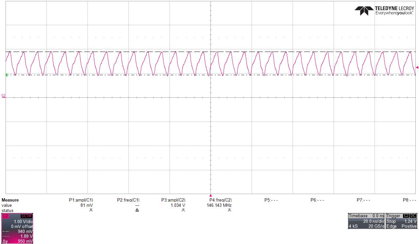Viewport: 419px width, 244px height.
Task: Click the 1.89 V cursor readout
Action: pyautogui.click(x=27, y=236)
